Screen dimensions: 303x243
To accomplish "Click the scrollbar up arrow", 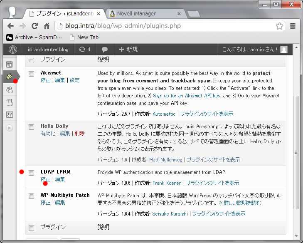I will (296, 47).
